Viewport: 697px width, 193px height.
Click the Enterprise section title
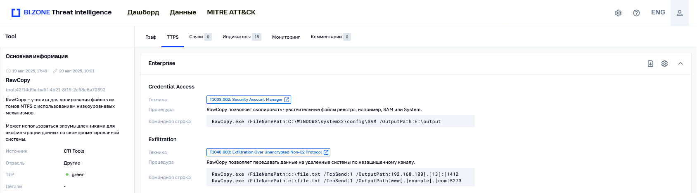coord(162,63)
